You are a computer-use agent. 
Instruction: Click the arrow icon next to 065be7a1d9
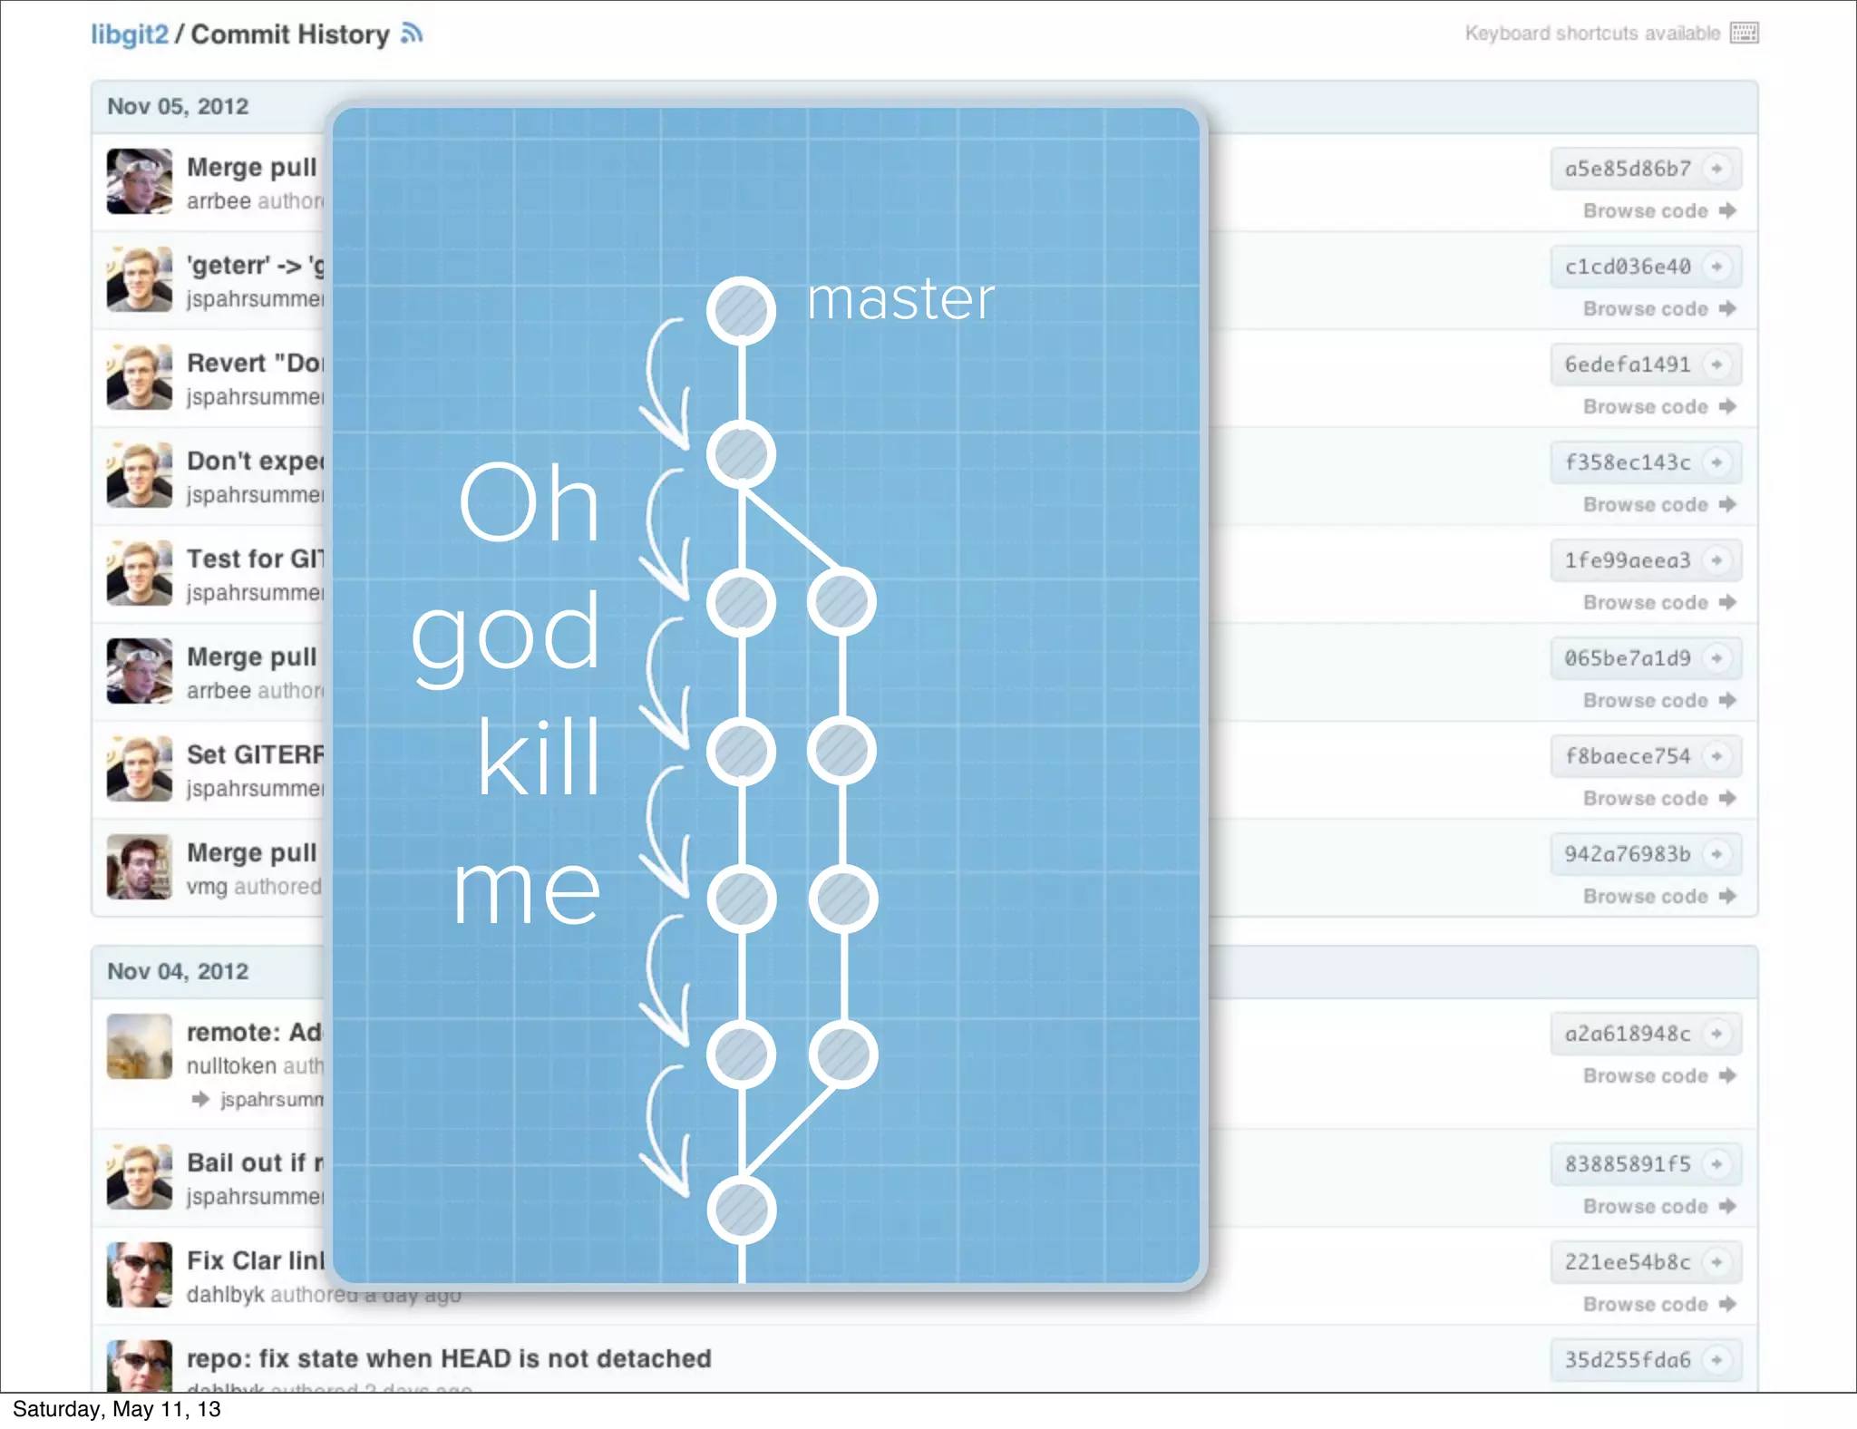point(1716,658)
